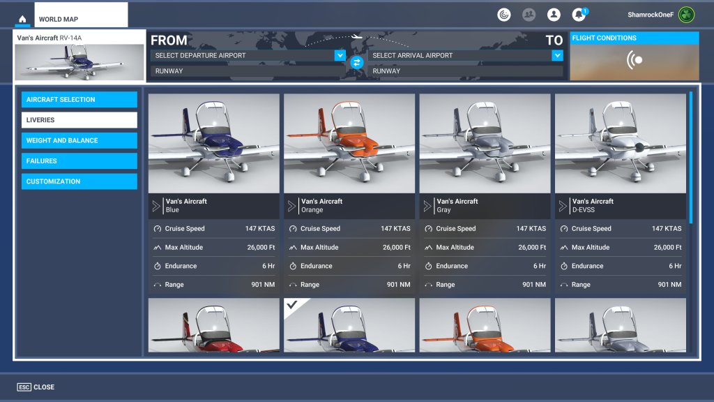Open the multiplayer group icon
The height and width of the screenshot is (402, 714).
[x=529, y=15]
